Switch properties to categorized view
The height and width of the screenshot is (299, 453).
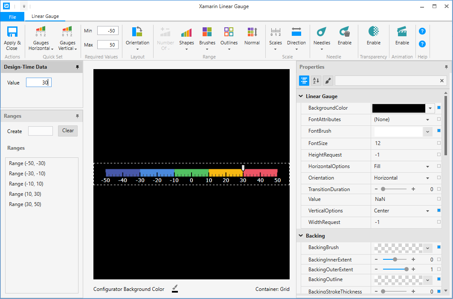coord(304,81)
